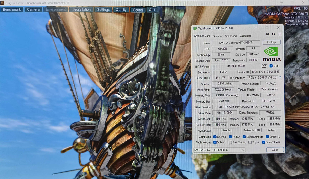The height and width of the screenshot is (179, 309).
Task: Toggle the PhysX checkbox
Action: [x=250, y=142]
